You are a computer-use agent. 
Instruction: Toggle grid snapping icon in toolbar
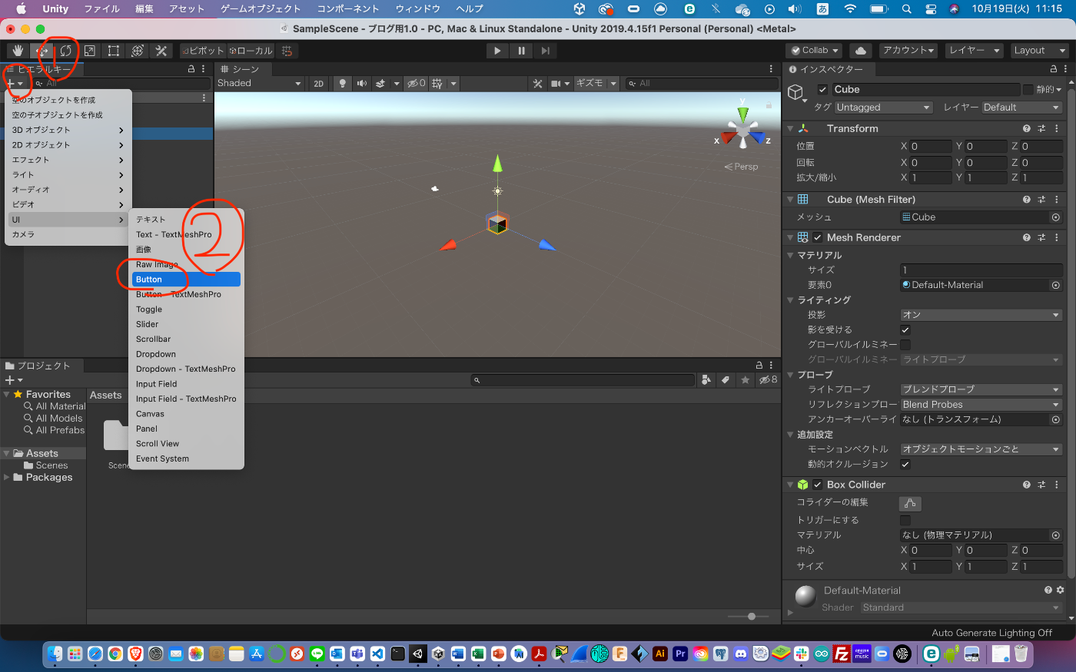click(x=287, y=51)
